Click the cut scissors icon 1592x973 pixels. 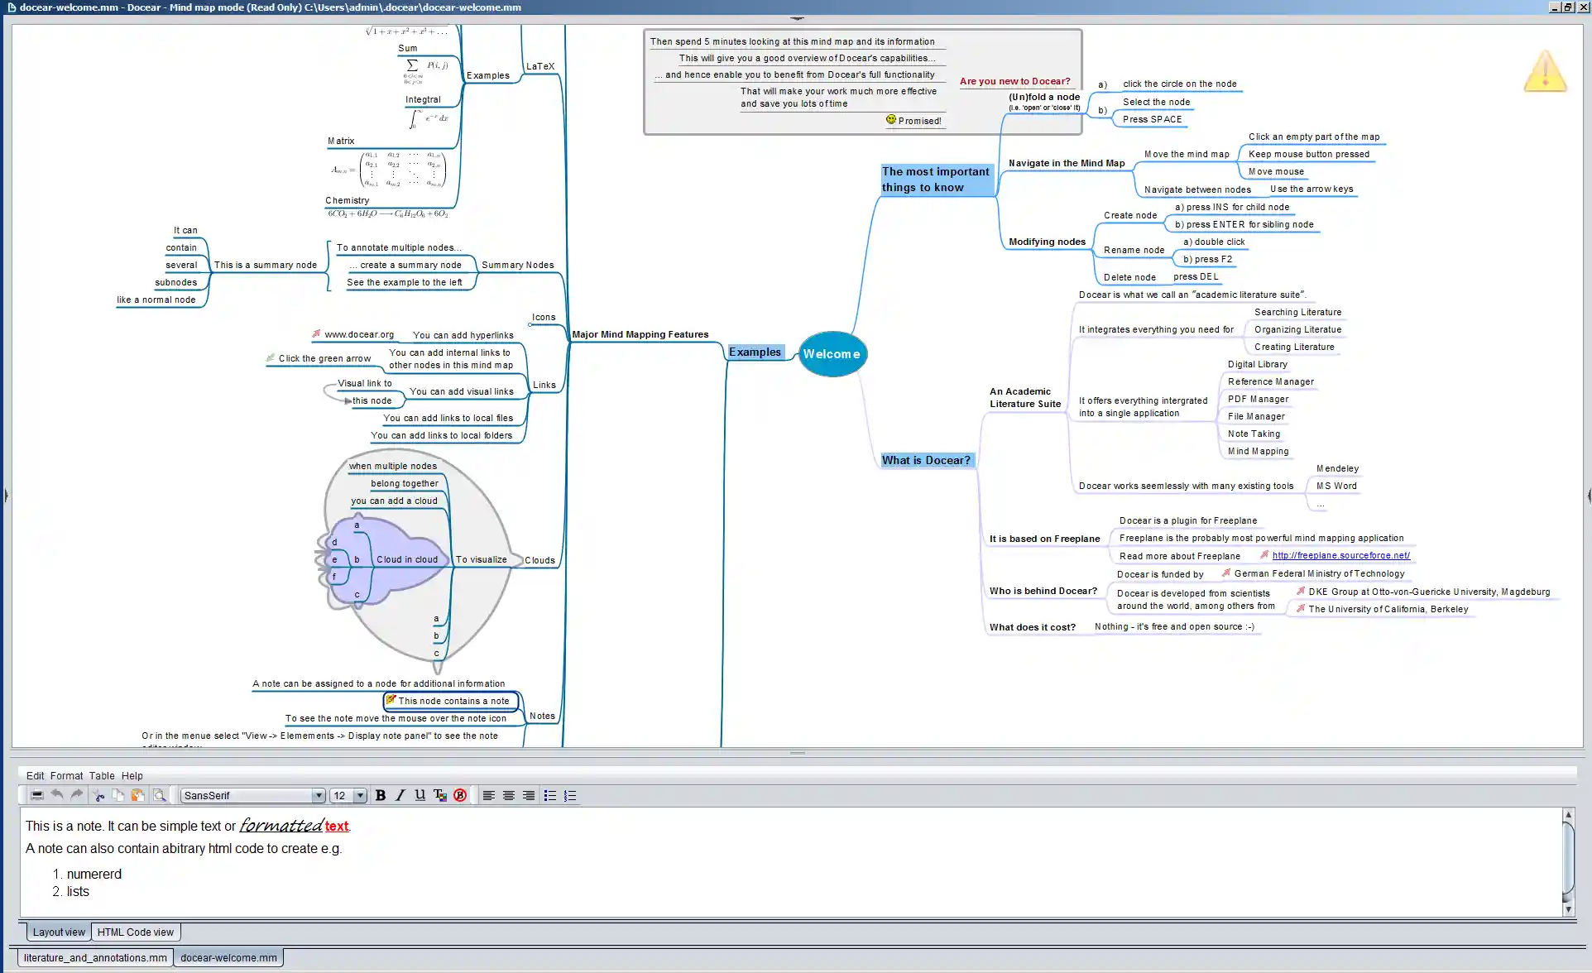pyautogui.click(x=98, y=795)
